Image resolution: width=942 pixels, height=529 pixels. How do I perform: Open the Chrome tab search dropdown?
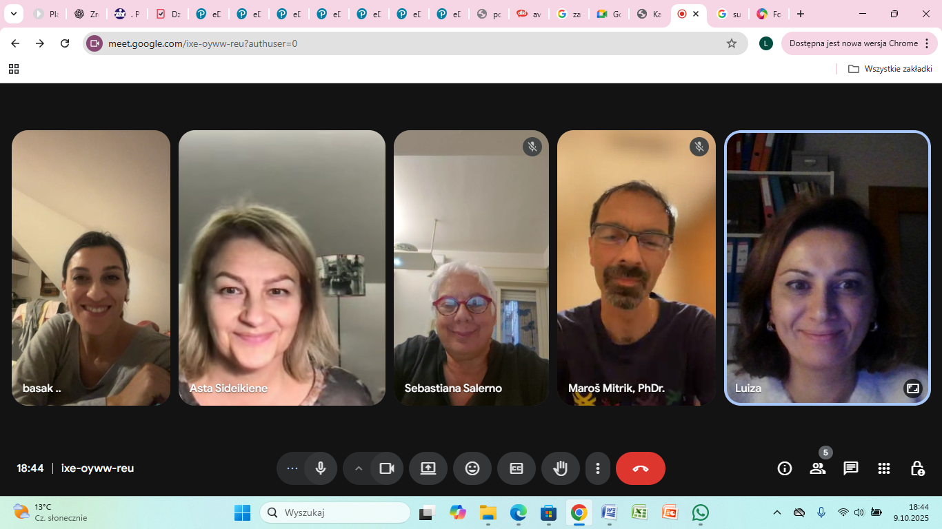tap(13, 14)
